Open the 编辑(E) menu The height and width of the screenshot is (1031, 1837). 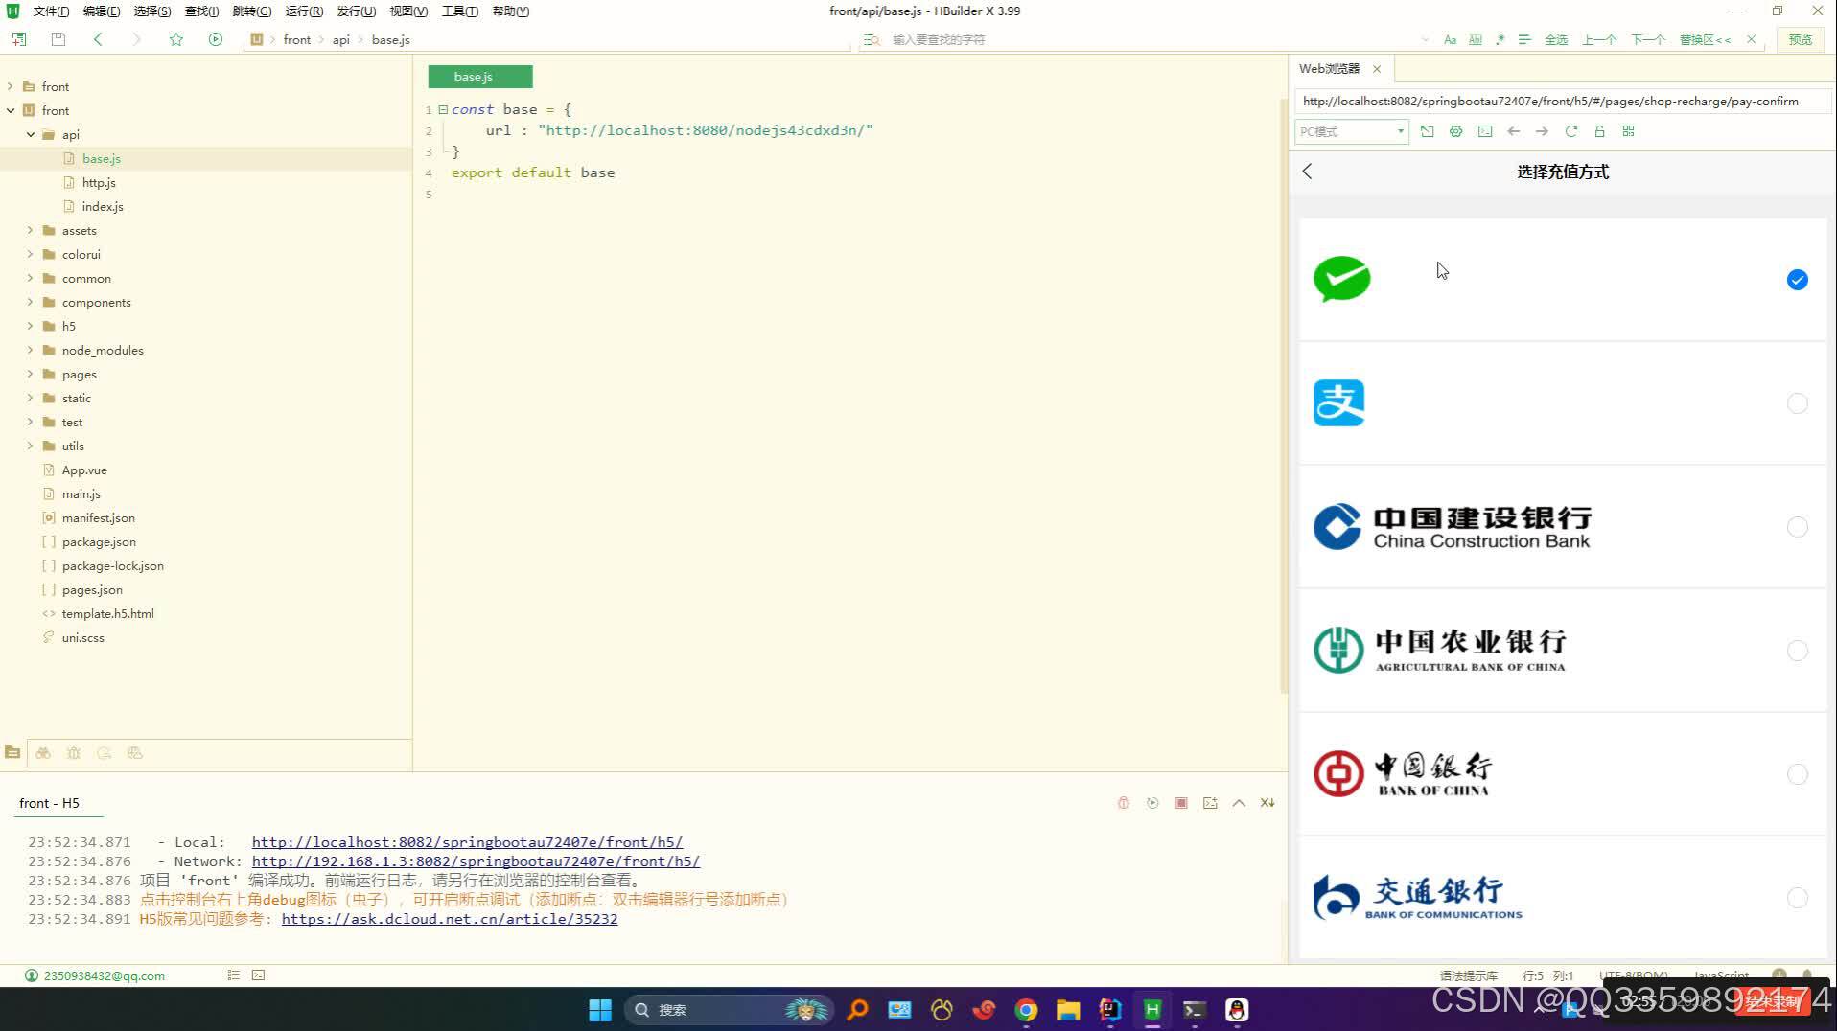pyautogui.click(x=102, y=11)
